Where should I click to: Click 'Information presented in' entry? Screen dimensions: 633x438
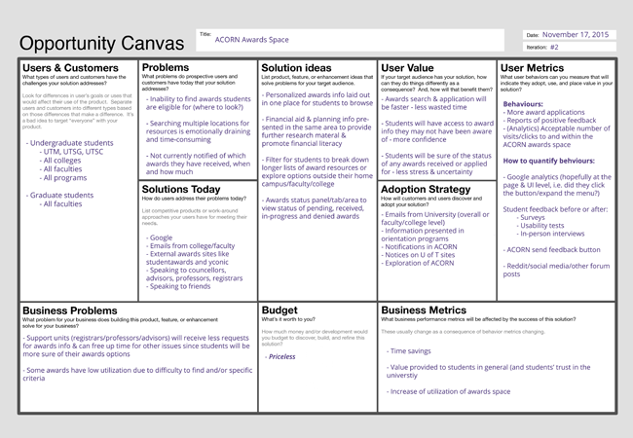click(423, 231)
